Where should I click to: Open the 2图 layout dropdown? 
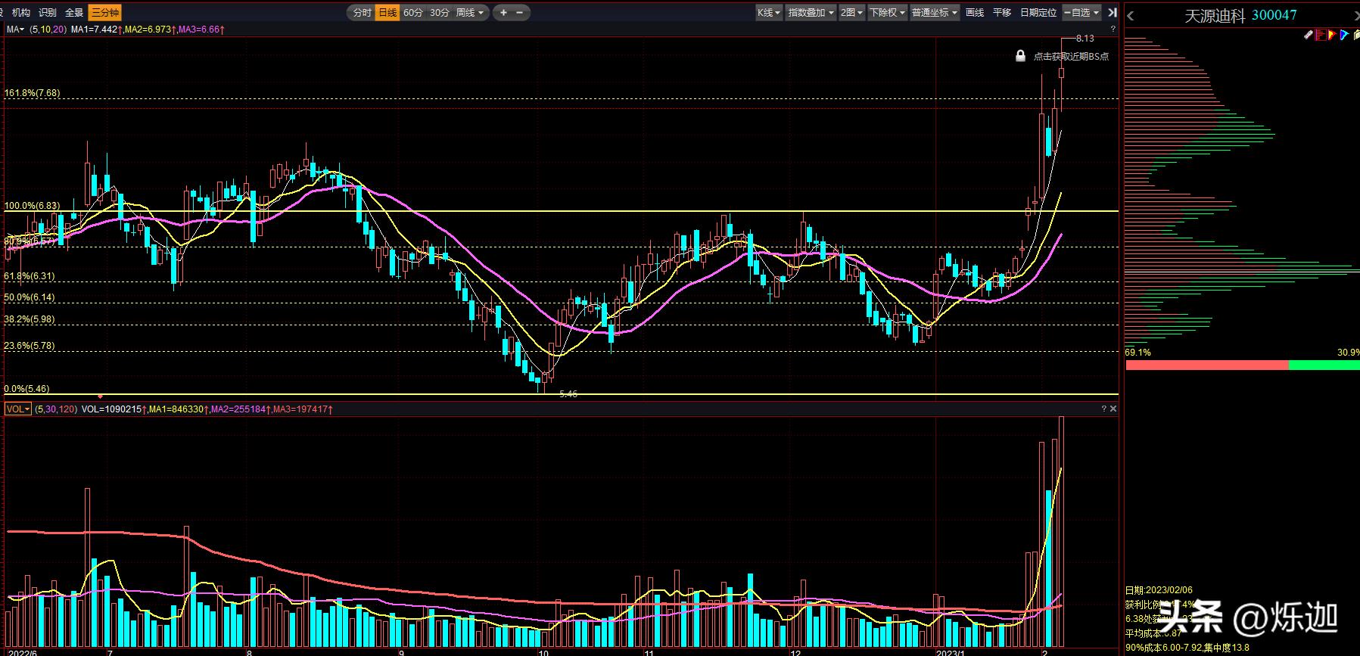[x=851, y=12]
